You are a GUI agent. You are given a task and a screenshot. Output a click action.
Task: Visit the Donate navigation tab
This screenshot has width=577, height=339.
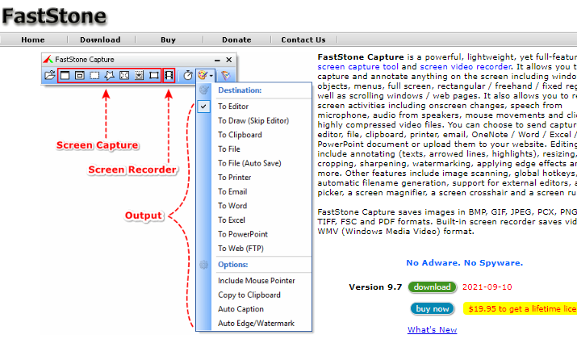coord(236,40)
